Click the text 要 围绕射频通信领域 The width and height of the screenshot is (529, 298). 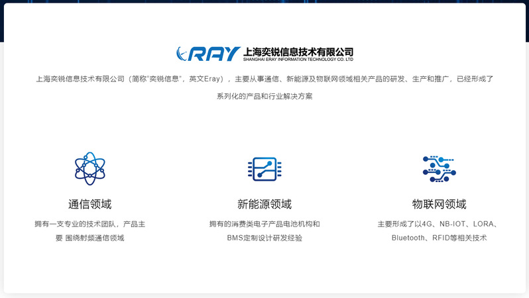coord(89,238)
